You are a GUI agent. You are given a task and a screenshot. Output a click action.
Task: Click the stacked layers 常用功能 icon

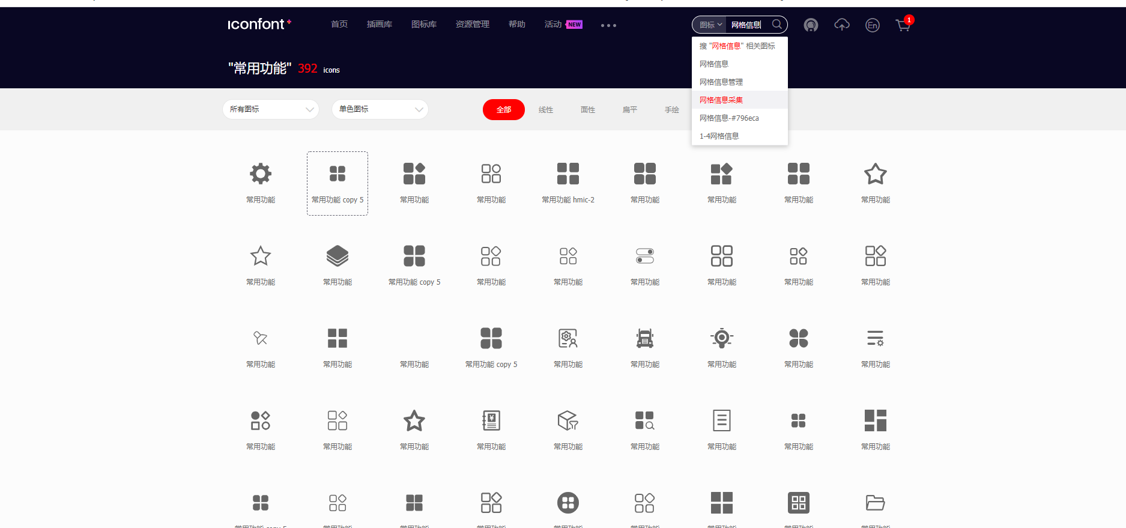pyautogui.click(x=337, y=256)
